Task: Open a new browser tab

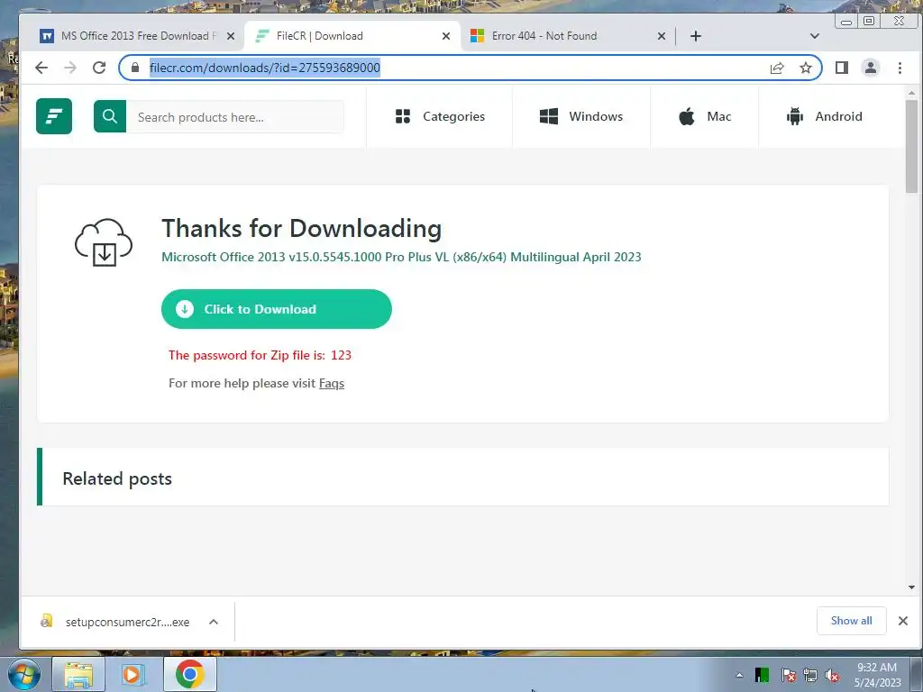Action: (x=696, y=36)
